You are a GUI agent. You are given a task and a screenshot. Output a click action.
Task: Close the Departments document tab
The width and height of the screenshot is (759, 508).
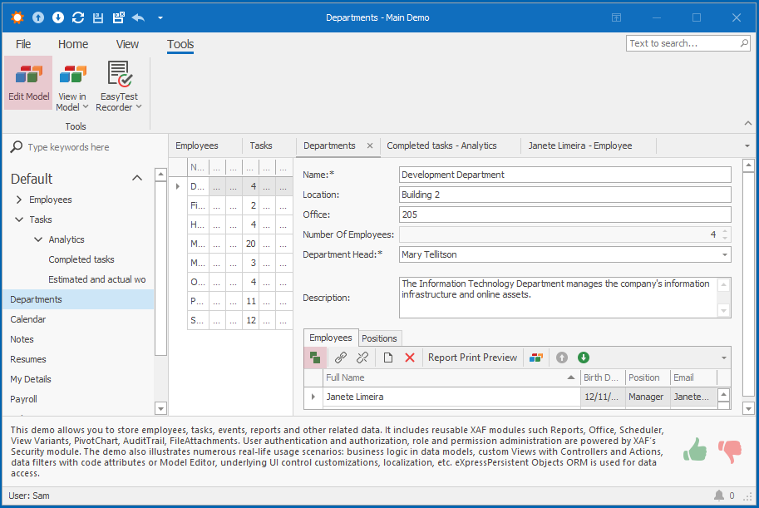tap(370, 145)
